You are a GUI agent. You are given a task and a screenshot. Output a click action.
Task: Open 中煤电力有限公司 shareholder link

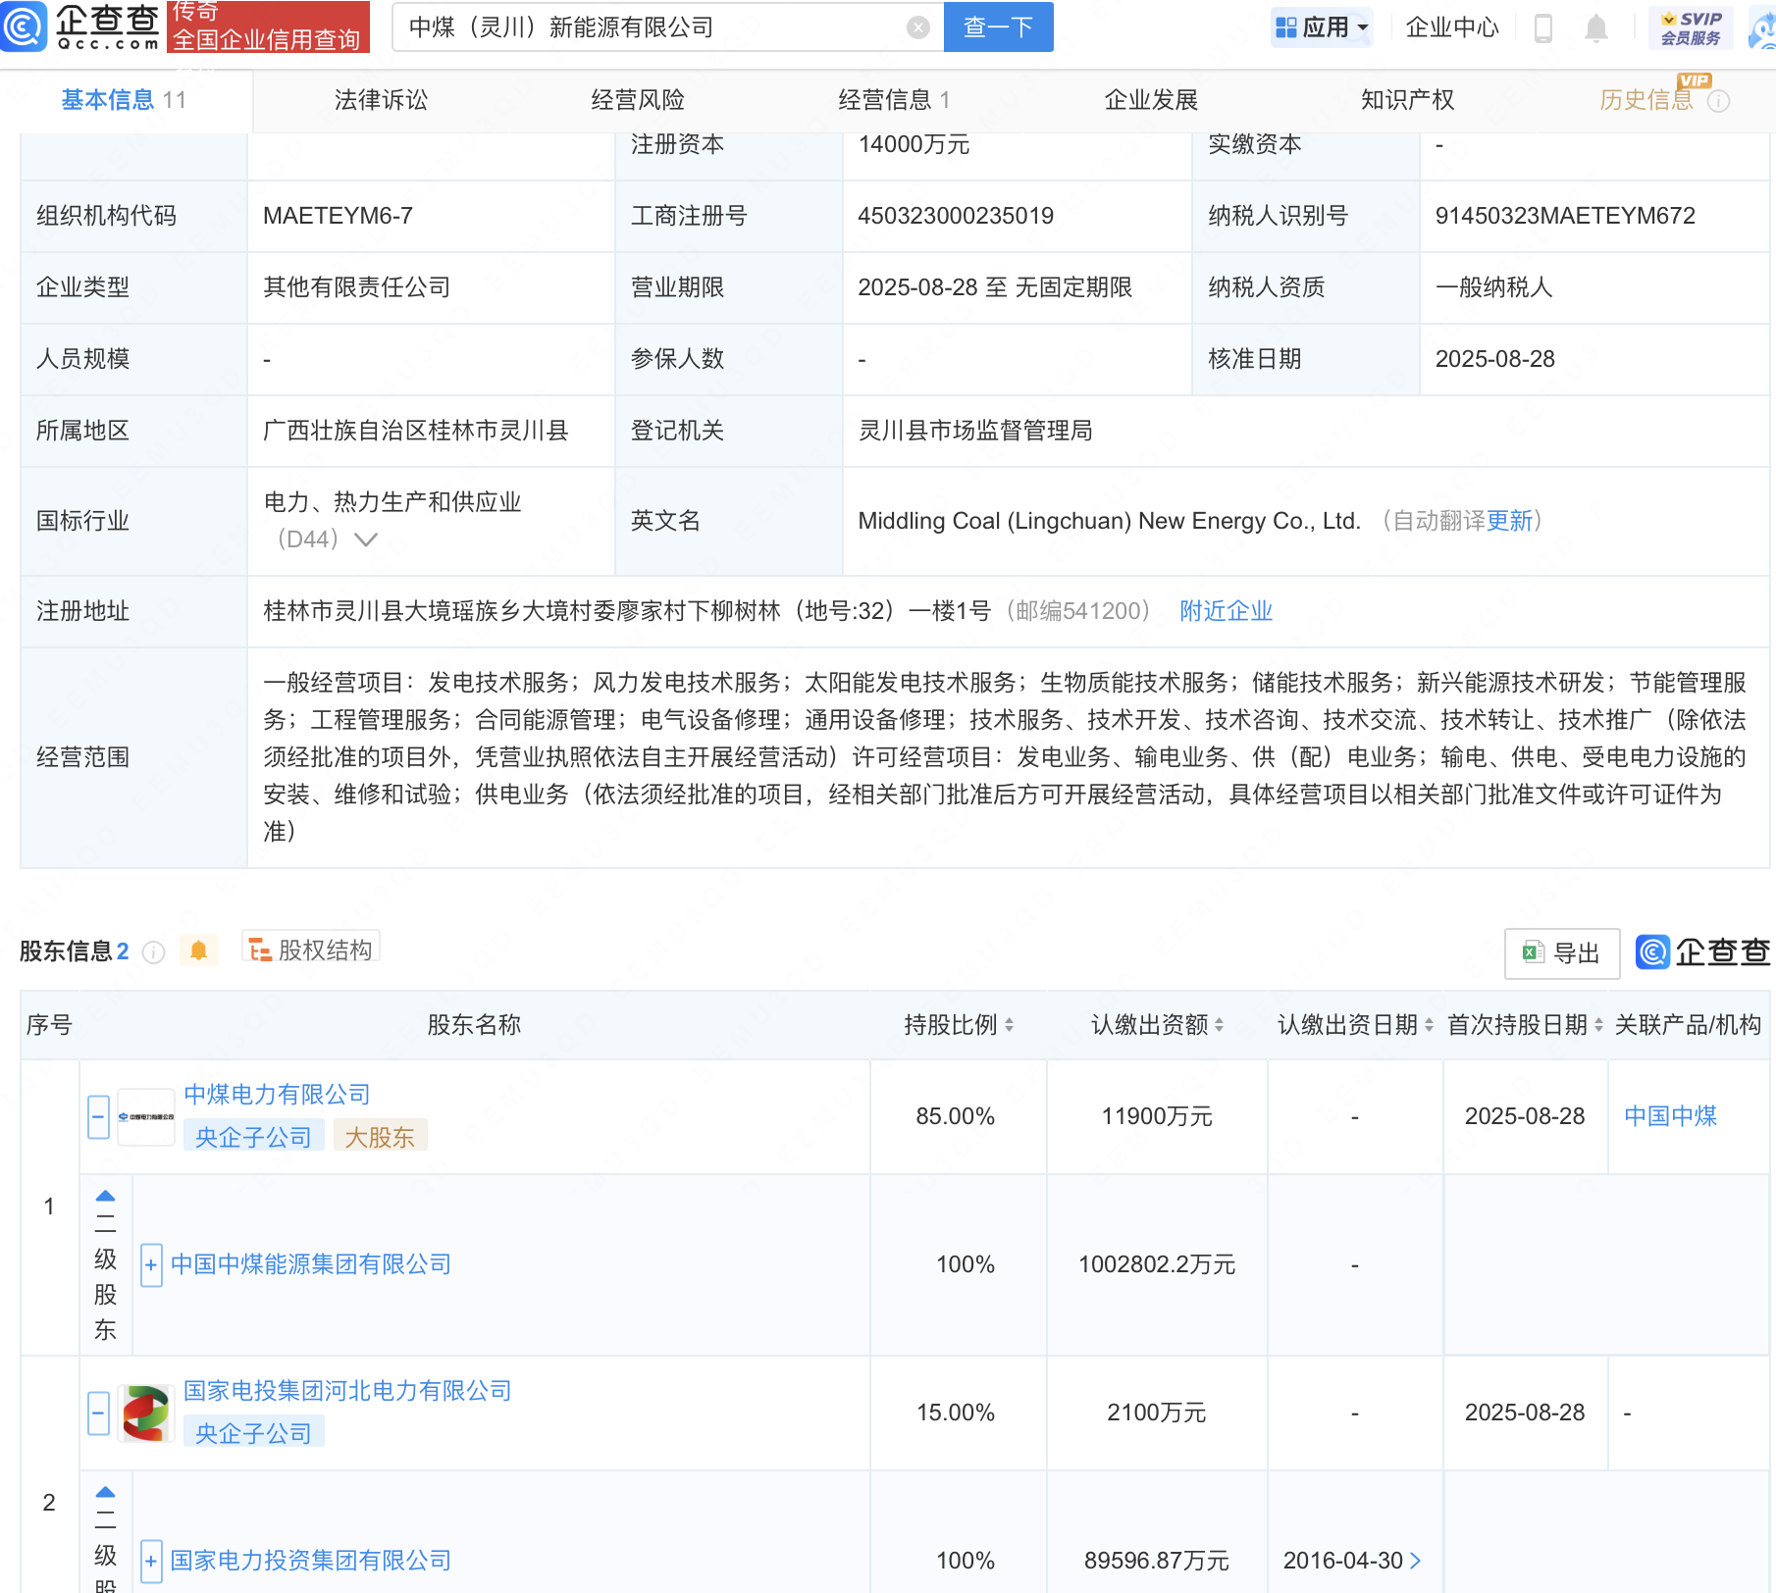click(x=277, y=1095)
